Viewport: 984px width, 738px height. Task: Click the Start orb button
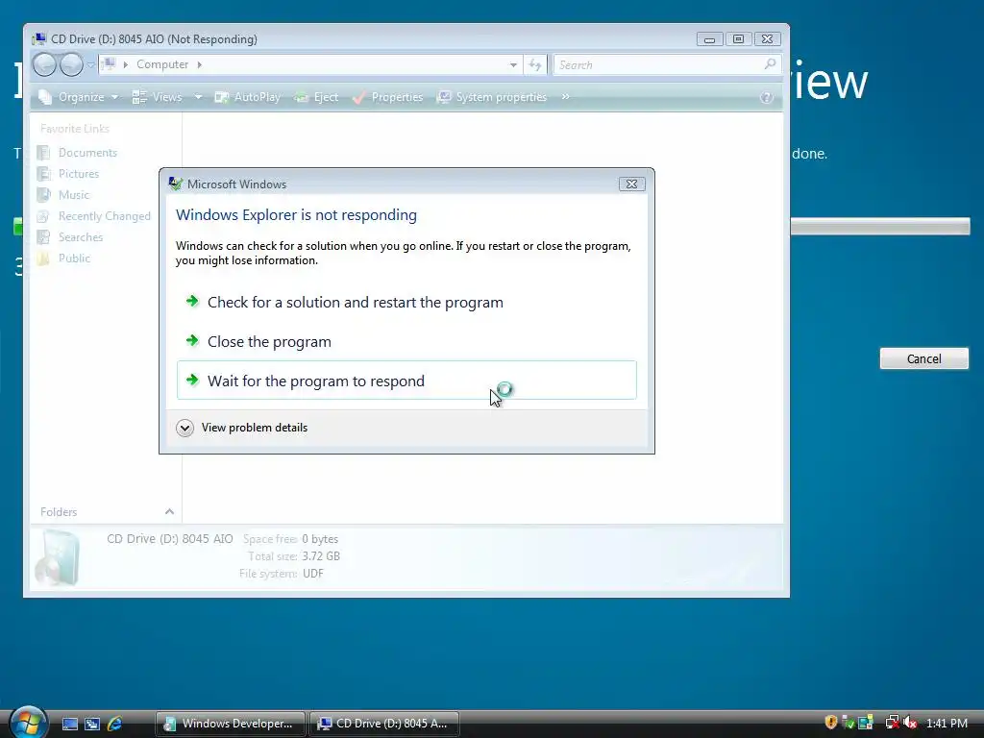(28, 723)
